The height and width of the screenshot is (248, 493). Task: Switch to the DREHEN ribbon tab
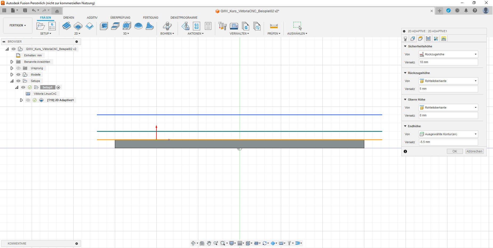click(x=69, y=18)
